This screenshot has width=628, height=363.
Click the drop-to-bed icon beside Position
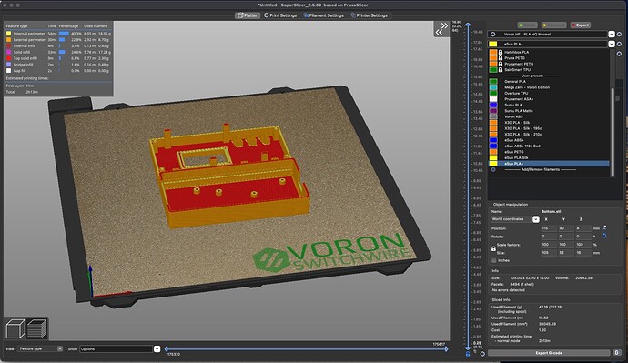click(x=604, y=227)
